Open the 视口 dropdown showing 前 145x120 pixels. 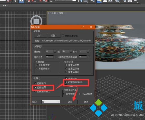51,102
